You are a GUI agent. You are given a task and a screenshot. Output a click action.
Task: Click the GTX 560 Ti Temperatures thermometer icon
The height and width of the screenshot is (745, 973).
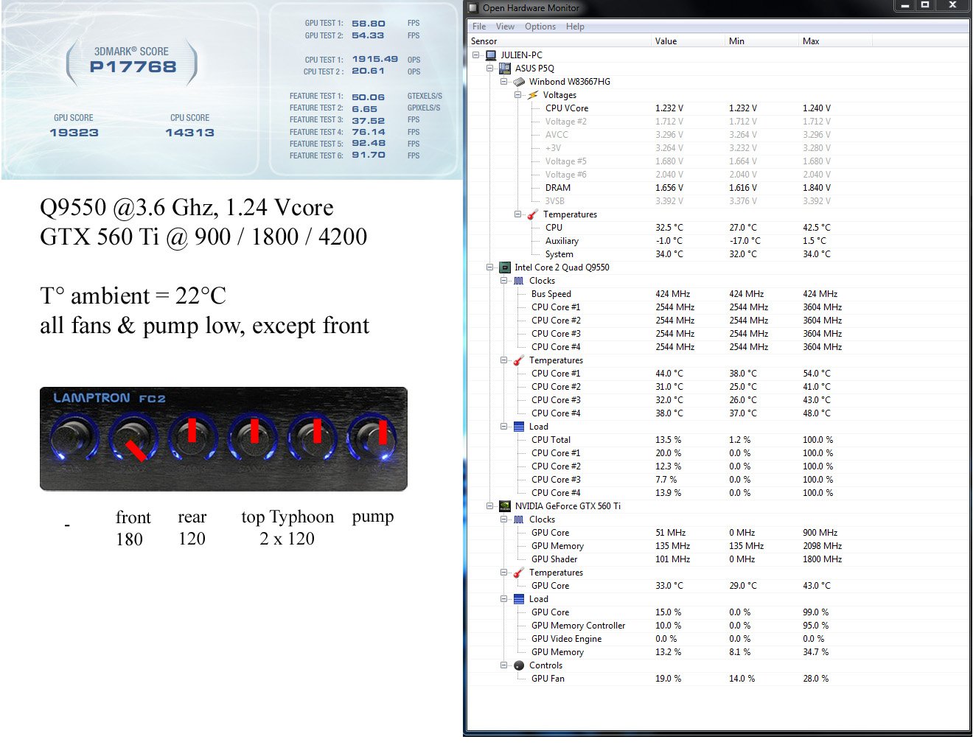click(x=519, y=573)
